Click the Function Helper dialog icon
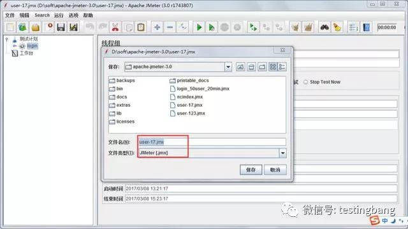 tap(353, 27)
